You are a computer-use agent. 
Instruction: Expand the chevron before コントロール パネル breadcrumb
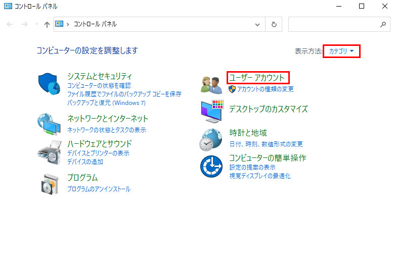coord(68,24)
